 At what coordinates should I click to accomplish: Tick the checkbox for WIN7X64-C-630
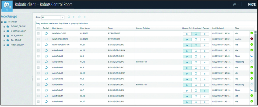tap(38, 33)
